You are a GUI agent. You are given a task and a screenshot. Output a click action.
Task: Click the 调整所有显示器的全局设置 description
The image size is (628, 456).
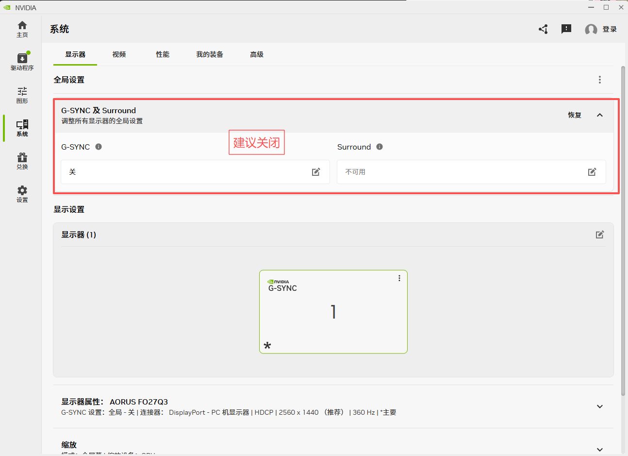tap(102, 121)
